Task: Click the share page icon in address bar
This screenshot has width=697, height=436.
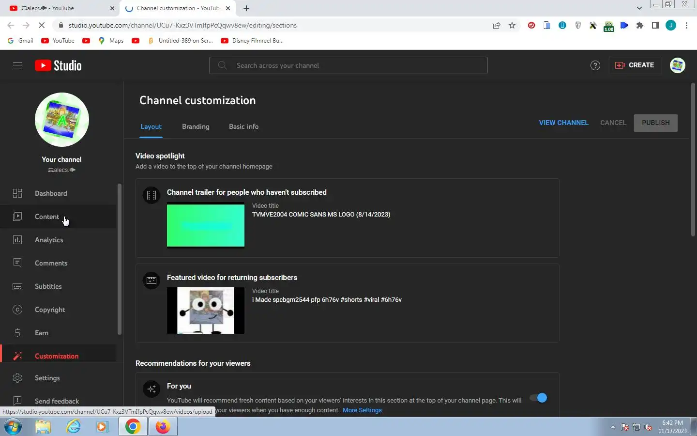Action: [497, 25]
